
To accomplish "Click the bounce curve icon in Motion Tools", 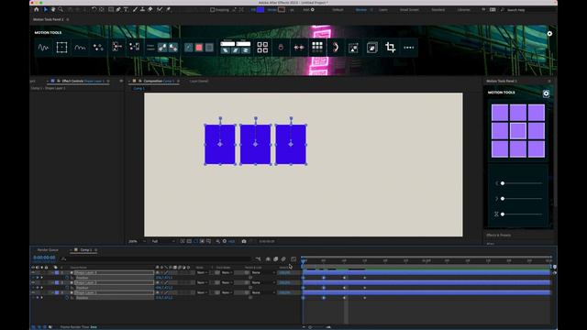I will [80, 48].
